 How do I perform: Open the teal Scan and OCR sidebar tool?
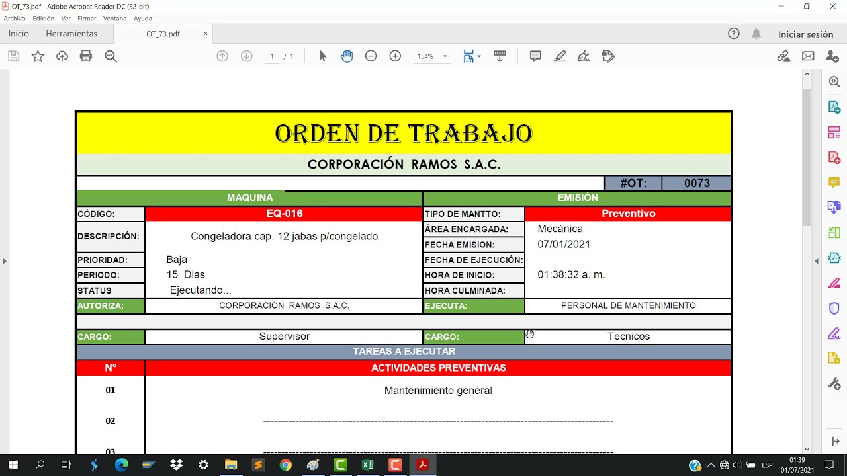point(834,258)
